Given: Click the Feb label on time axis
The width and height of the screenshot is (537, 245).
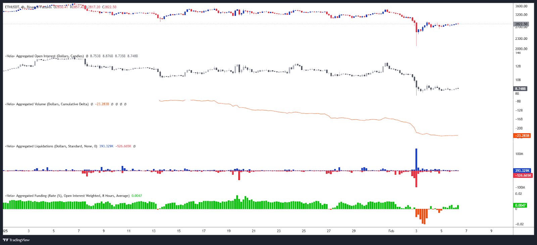Looking at the screenshot, I should 391,231.
